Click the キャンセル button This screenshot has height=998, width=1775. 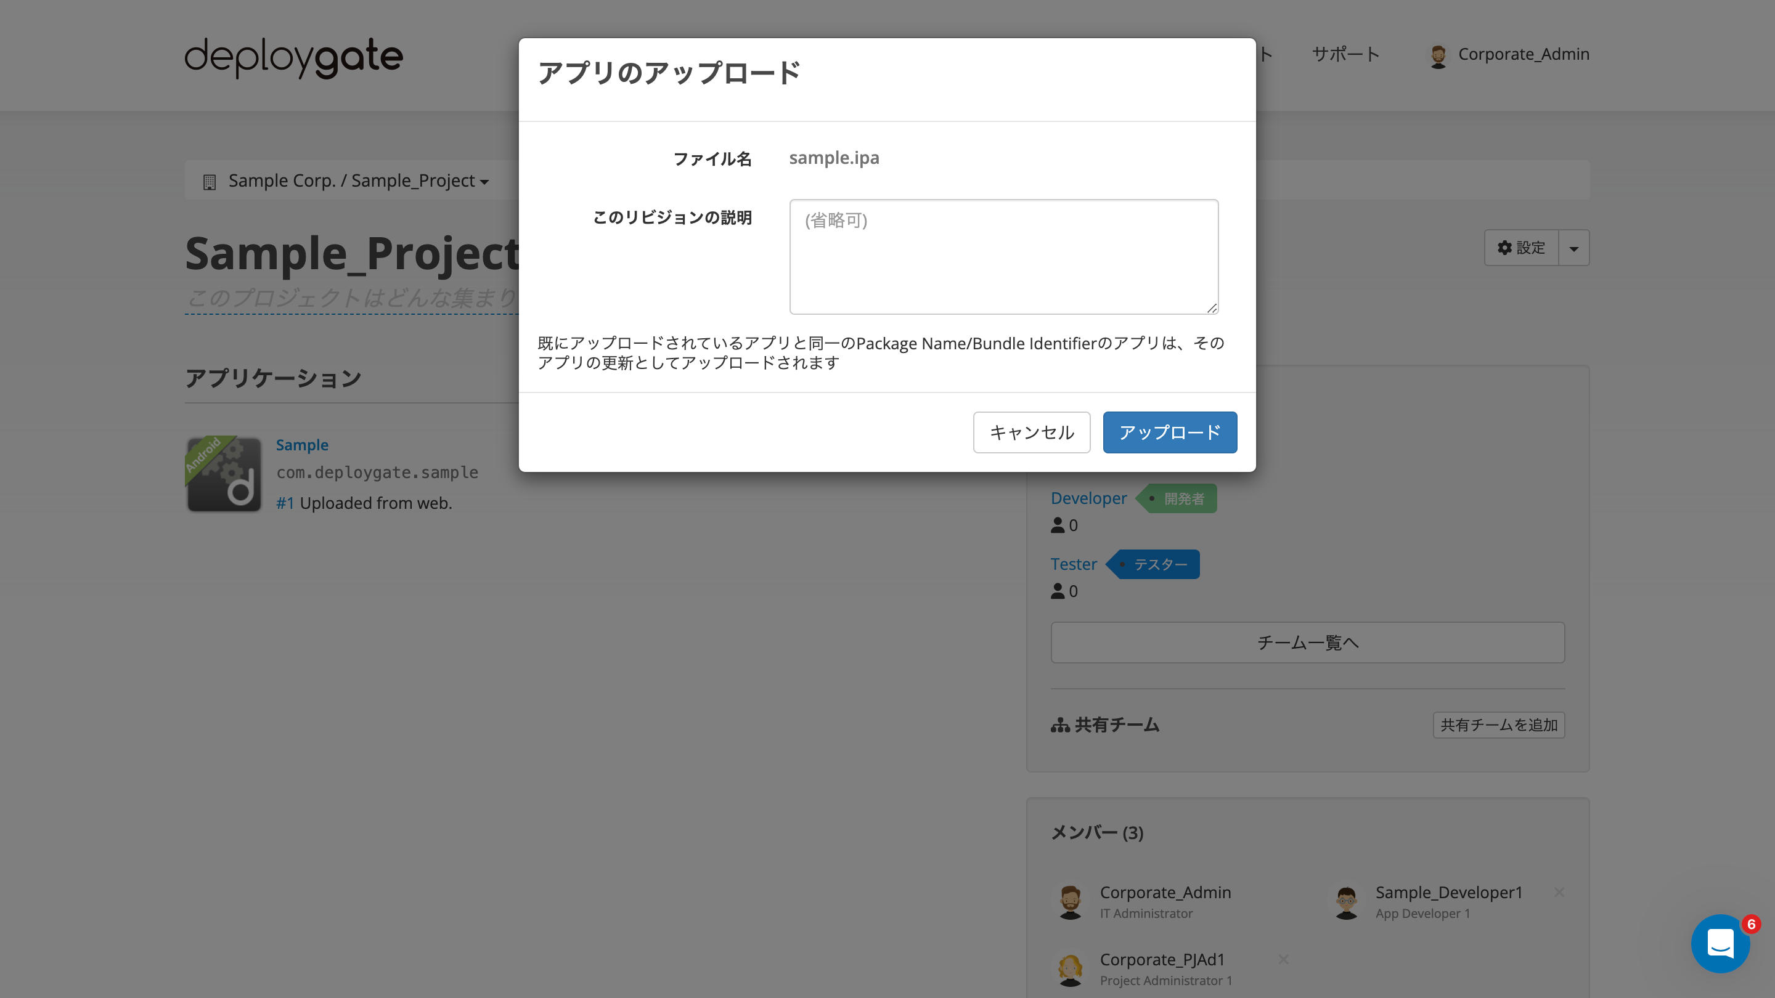click(1032, 432)
